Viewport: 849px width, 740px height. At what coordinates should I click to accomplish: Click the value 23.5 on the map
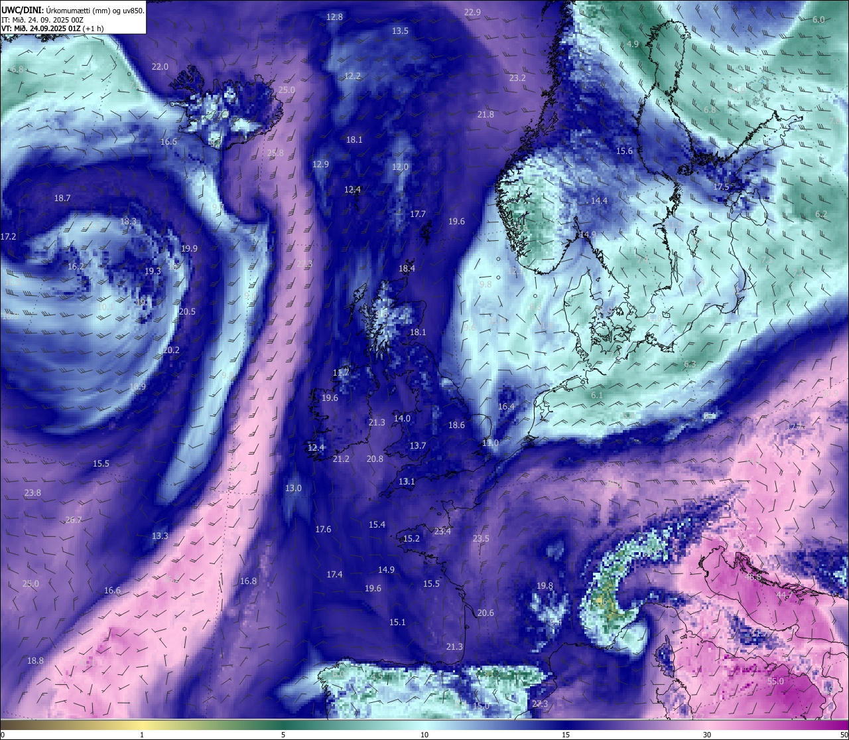point(481,538)
